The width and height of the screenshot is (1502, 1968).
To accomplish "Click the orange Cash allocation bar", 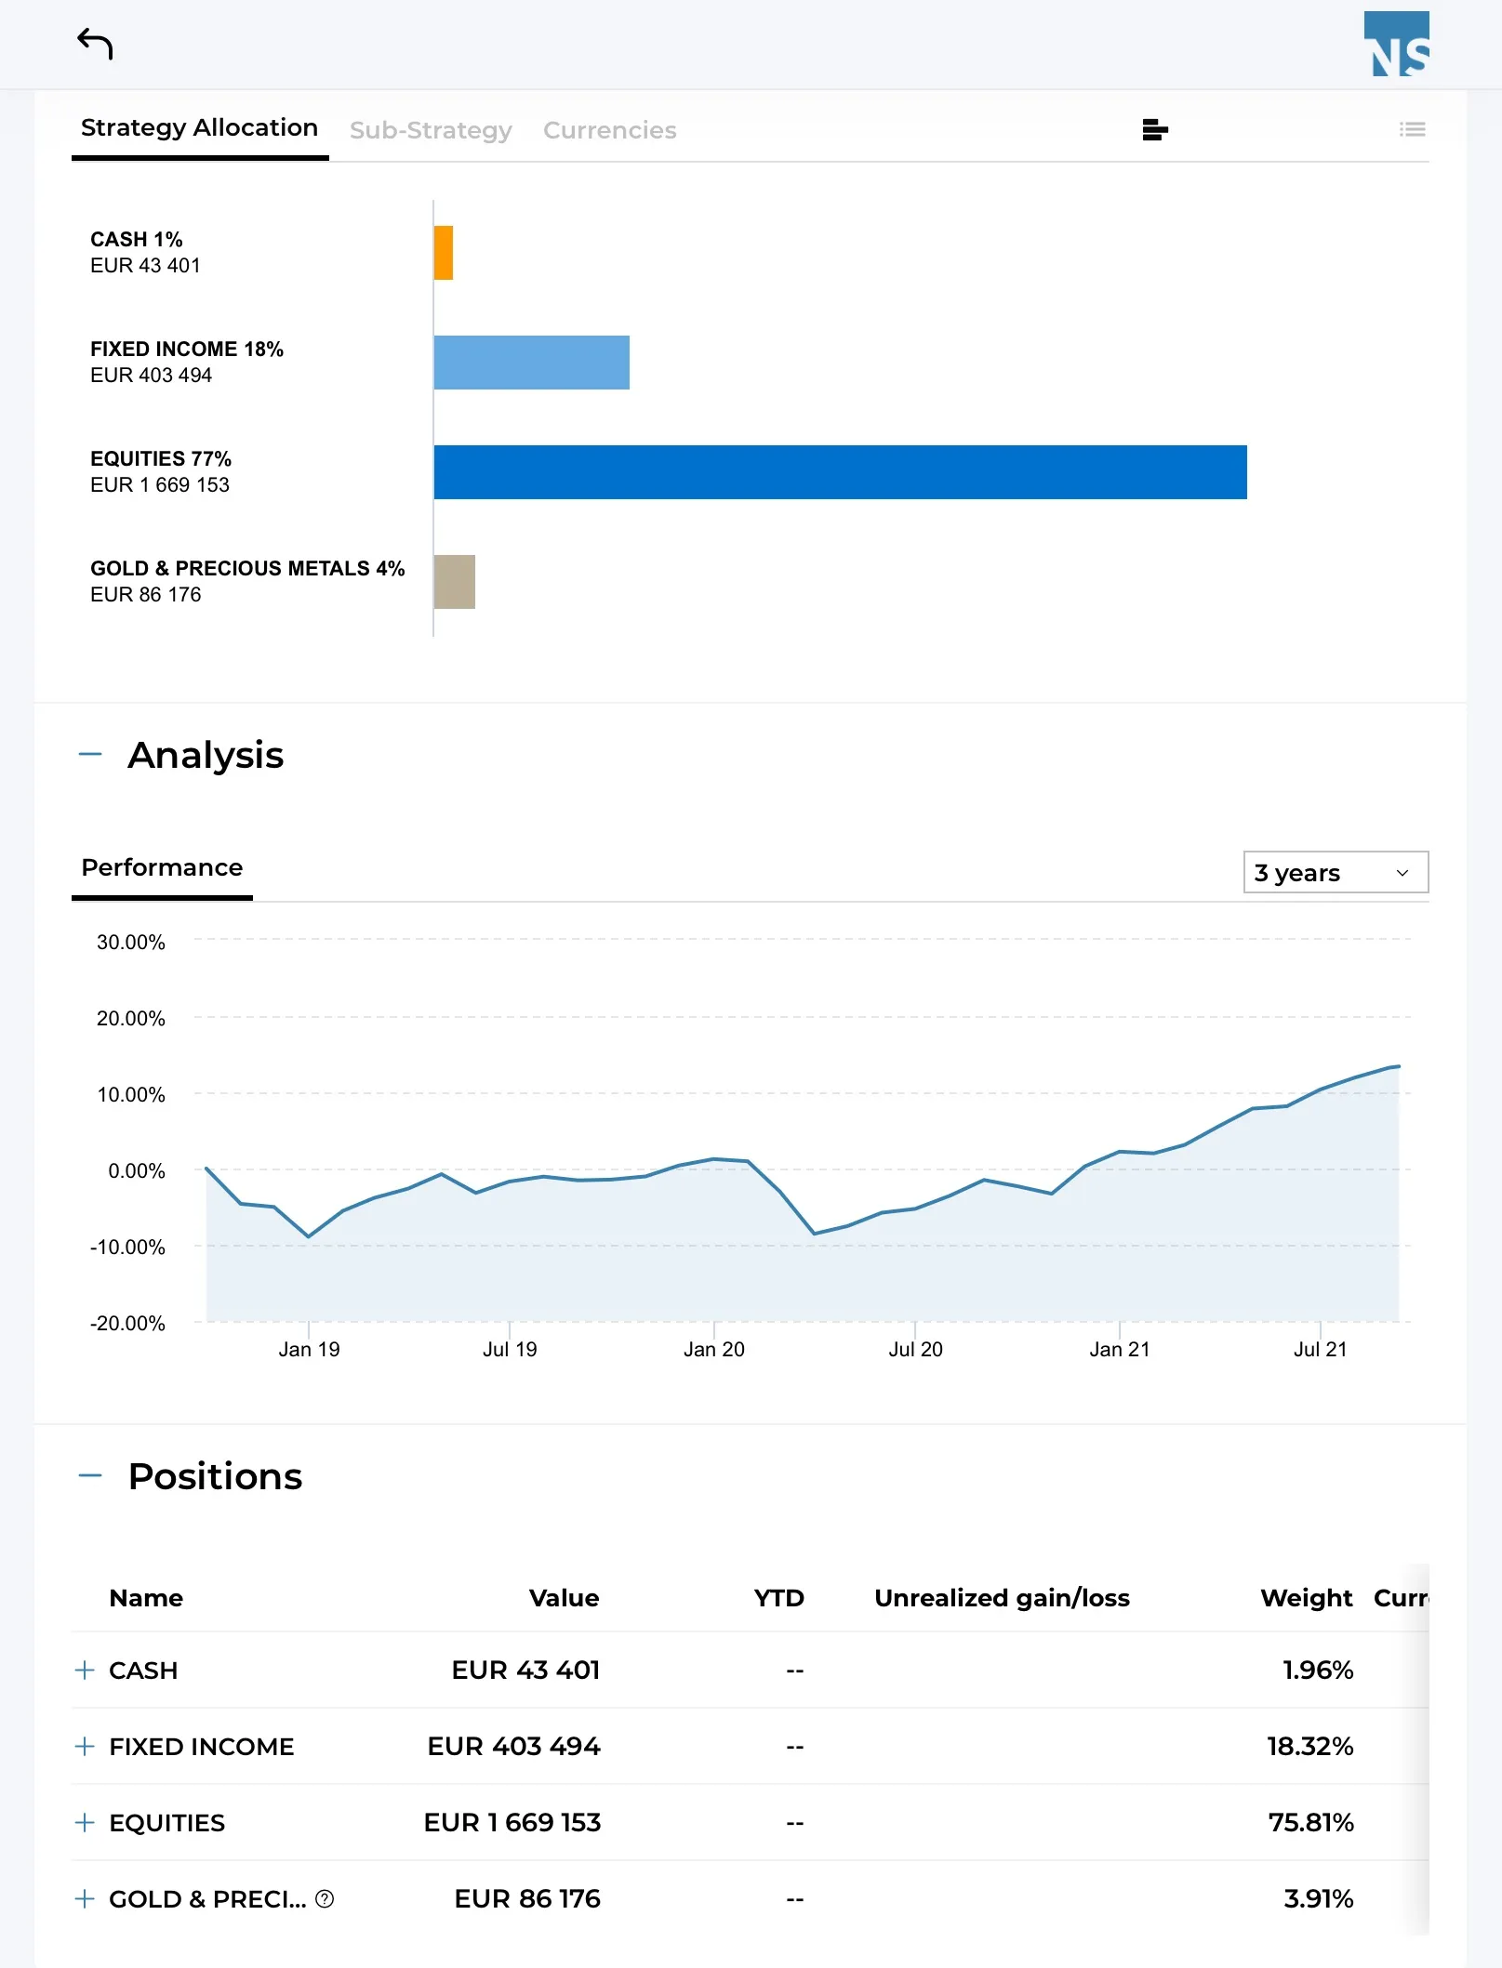I will (x=444, y=253).
